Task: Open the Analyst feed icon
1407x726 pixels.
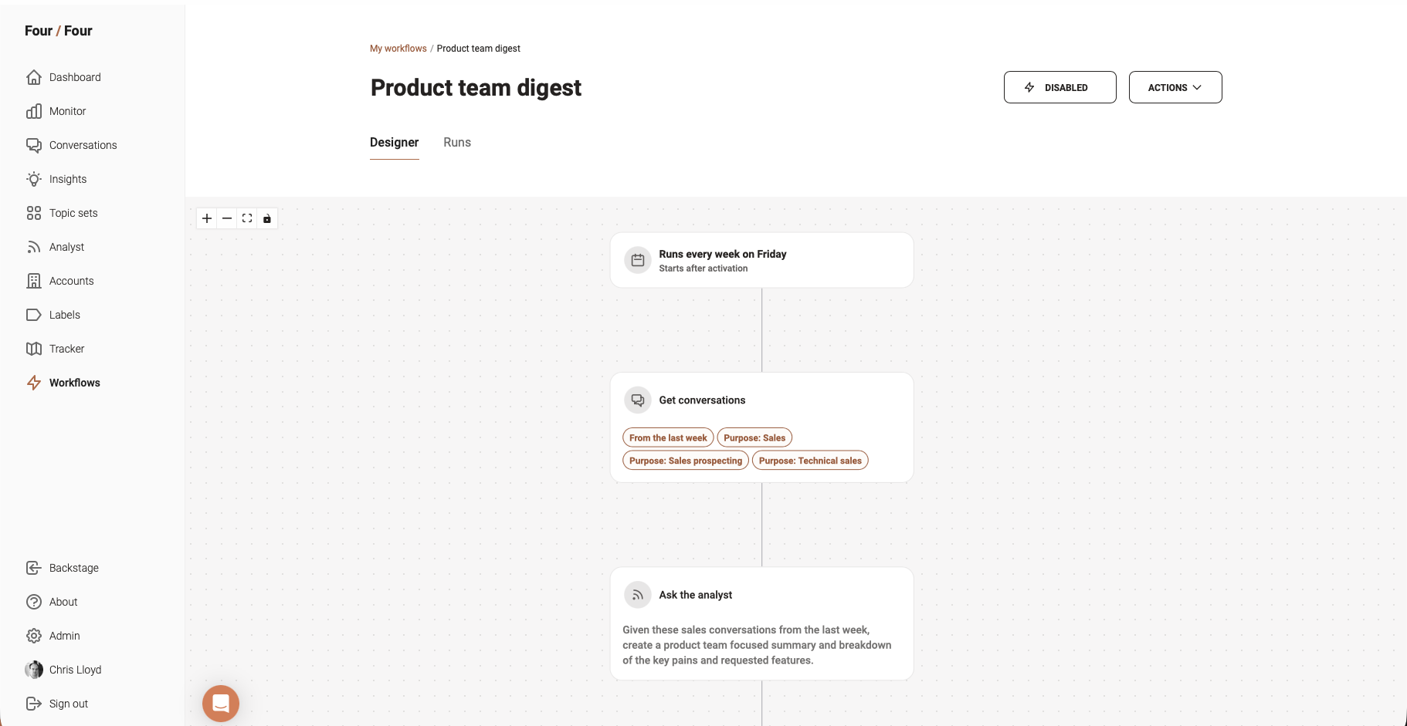Action: click(34, 247)
